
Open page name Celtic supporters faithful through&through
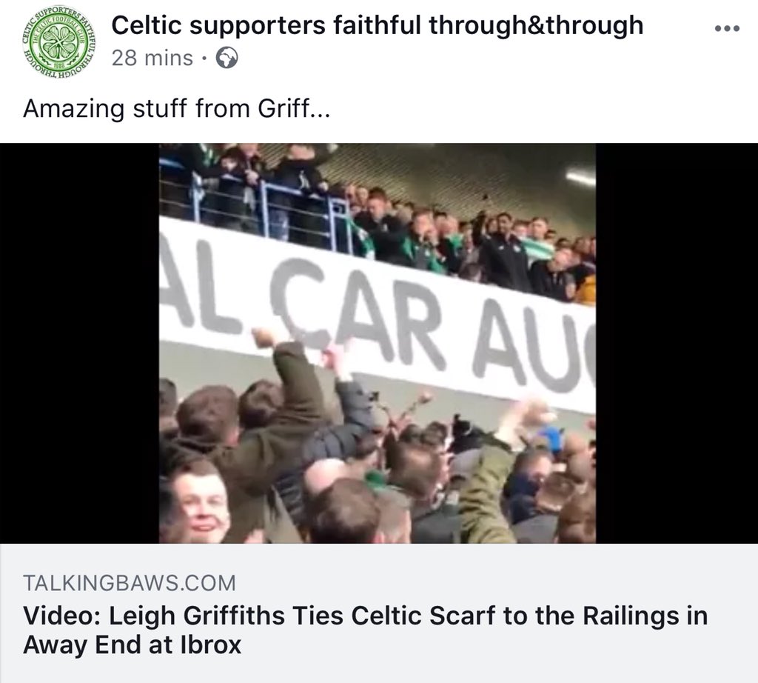point(377,25)
